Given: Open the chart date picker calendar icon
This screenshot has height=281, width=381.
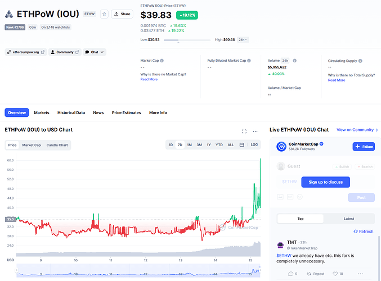Looking at the screenshot, I should 242,144.
